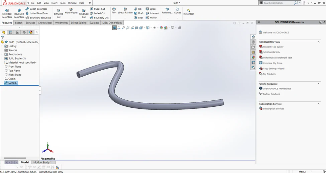Switch to the Sheet Metal tab
The image size is (326, 173).
pos(45,23)
